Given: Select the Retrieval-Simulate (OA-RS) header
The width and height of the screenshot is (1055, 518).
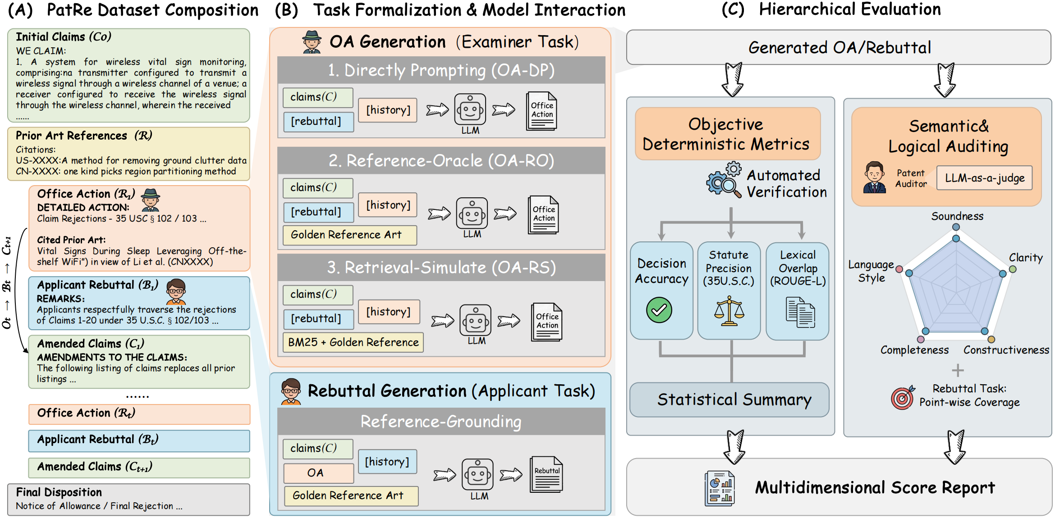Looking at the screenshot, I should click(x=441, y=268).
